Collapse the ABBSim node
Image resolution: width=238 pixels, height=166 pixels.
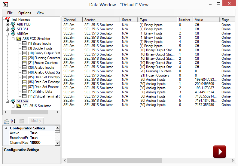pyautogui.click(x=7, y=34)
